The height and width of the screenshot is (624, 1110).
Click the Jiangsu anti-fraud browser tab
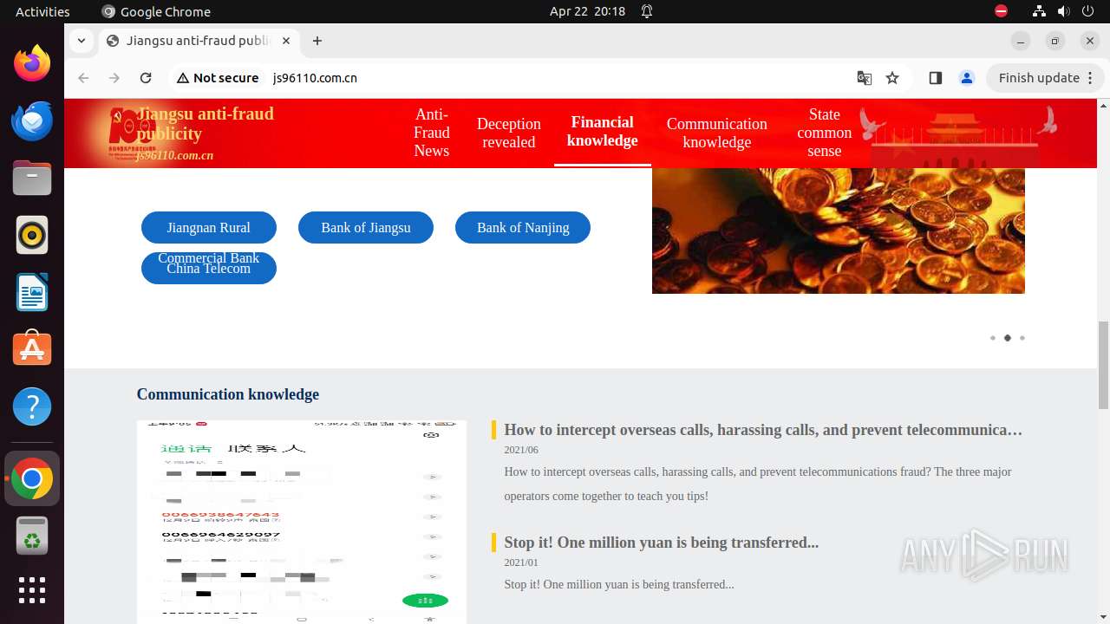(198, 41)
